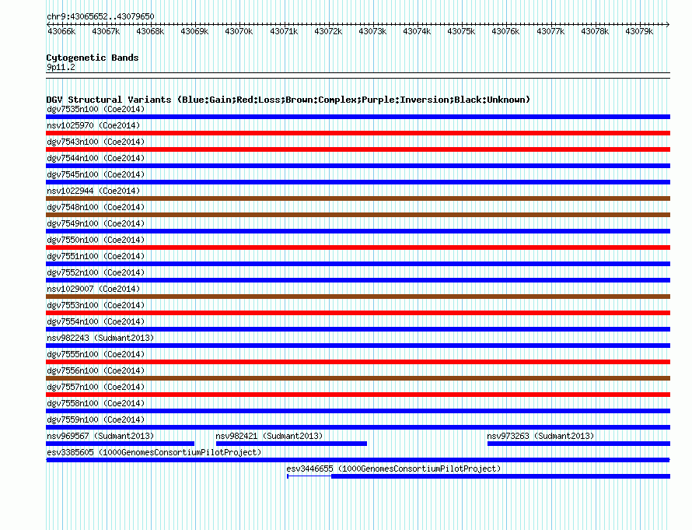Viewport: 692px width, 530px height.
Task: Select the dgv7556n100 (Coe2014) label
Action: (x=96, y=370)
